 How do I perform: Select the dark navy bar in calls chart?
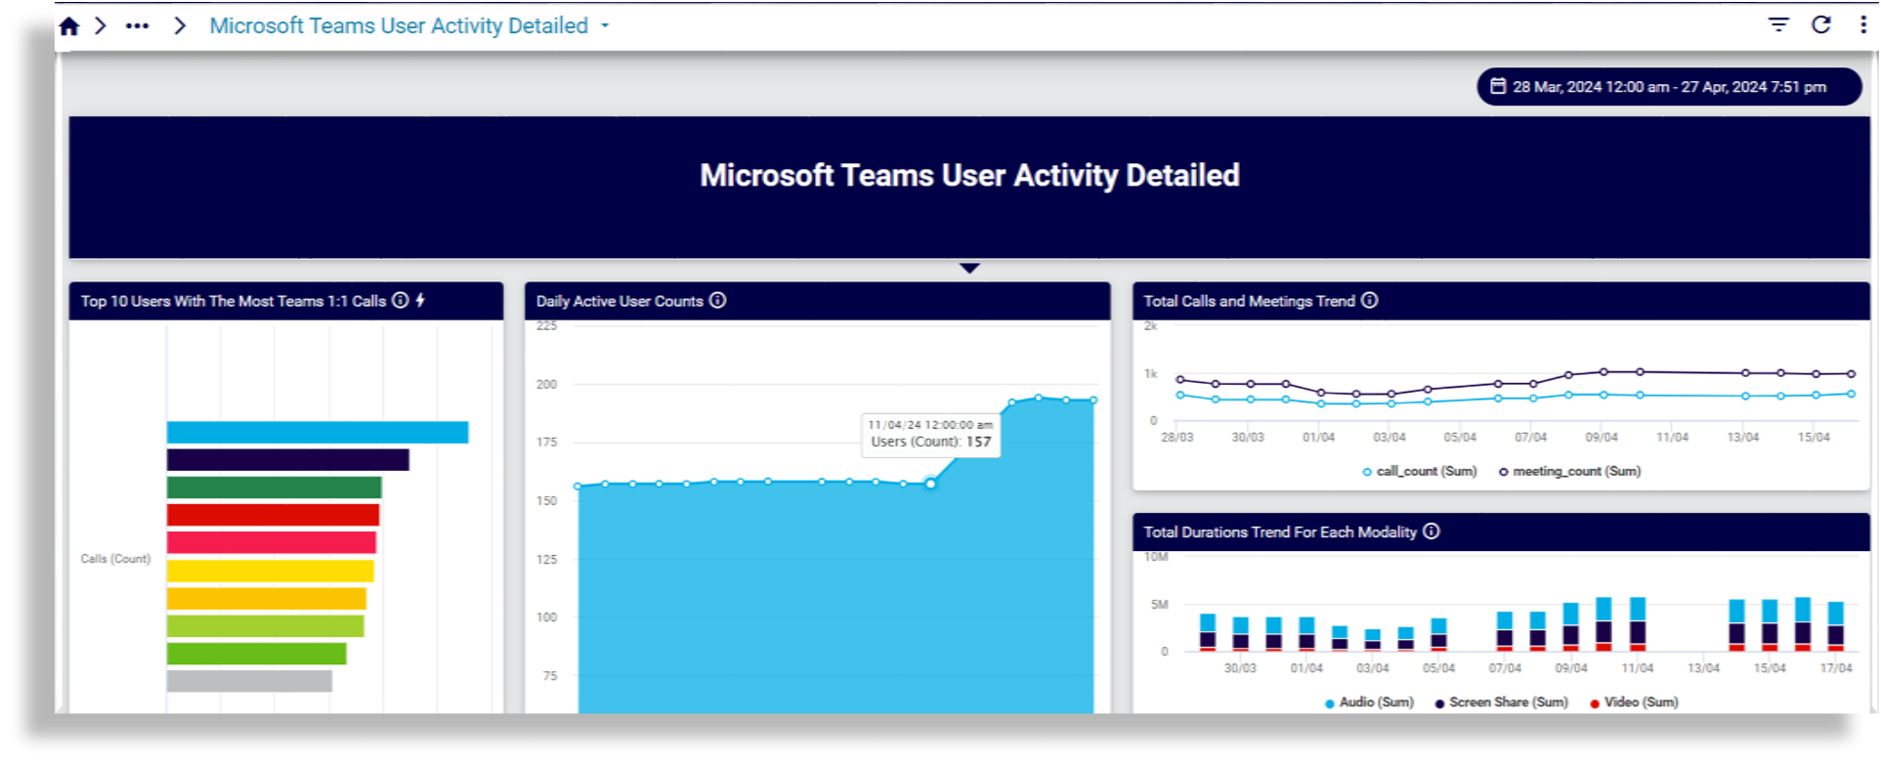[288, 459]
